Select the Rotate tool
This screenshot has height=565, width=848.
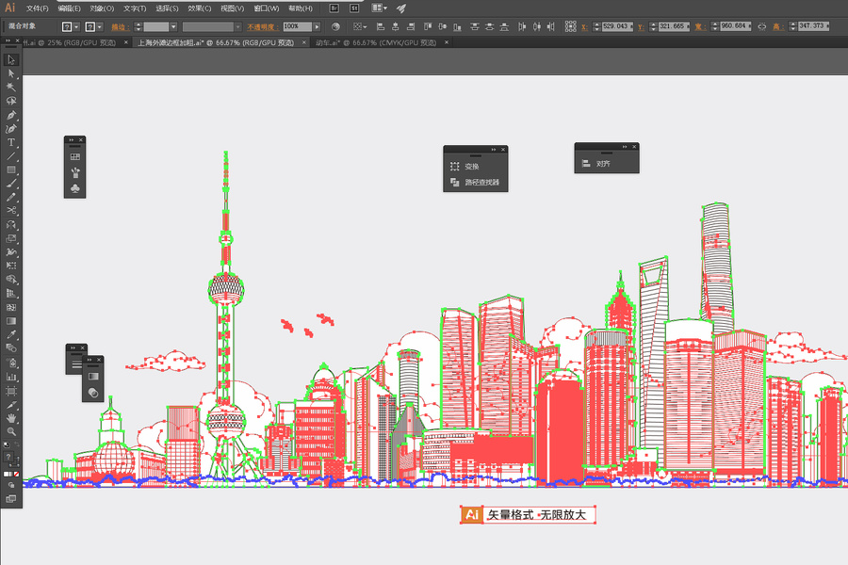10,224
